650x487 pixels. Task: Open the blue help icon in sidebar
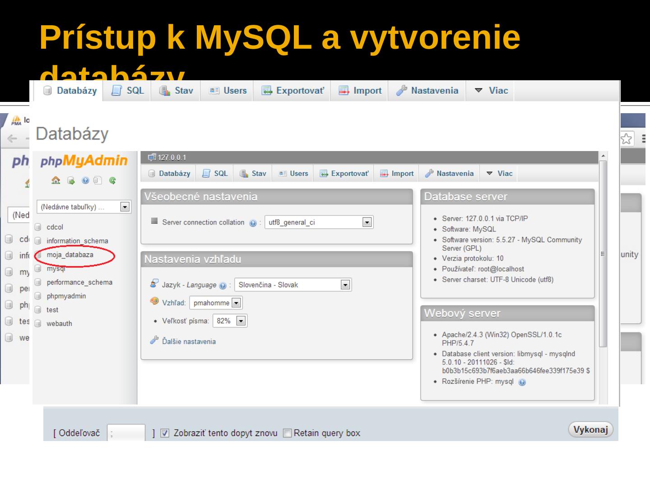click(x=85, y=181)
